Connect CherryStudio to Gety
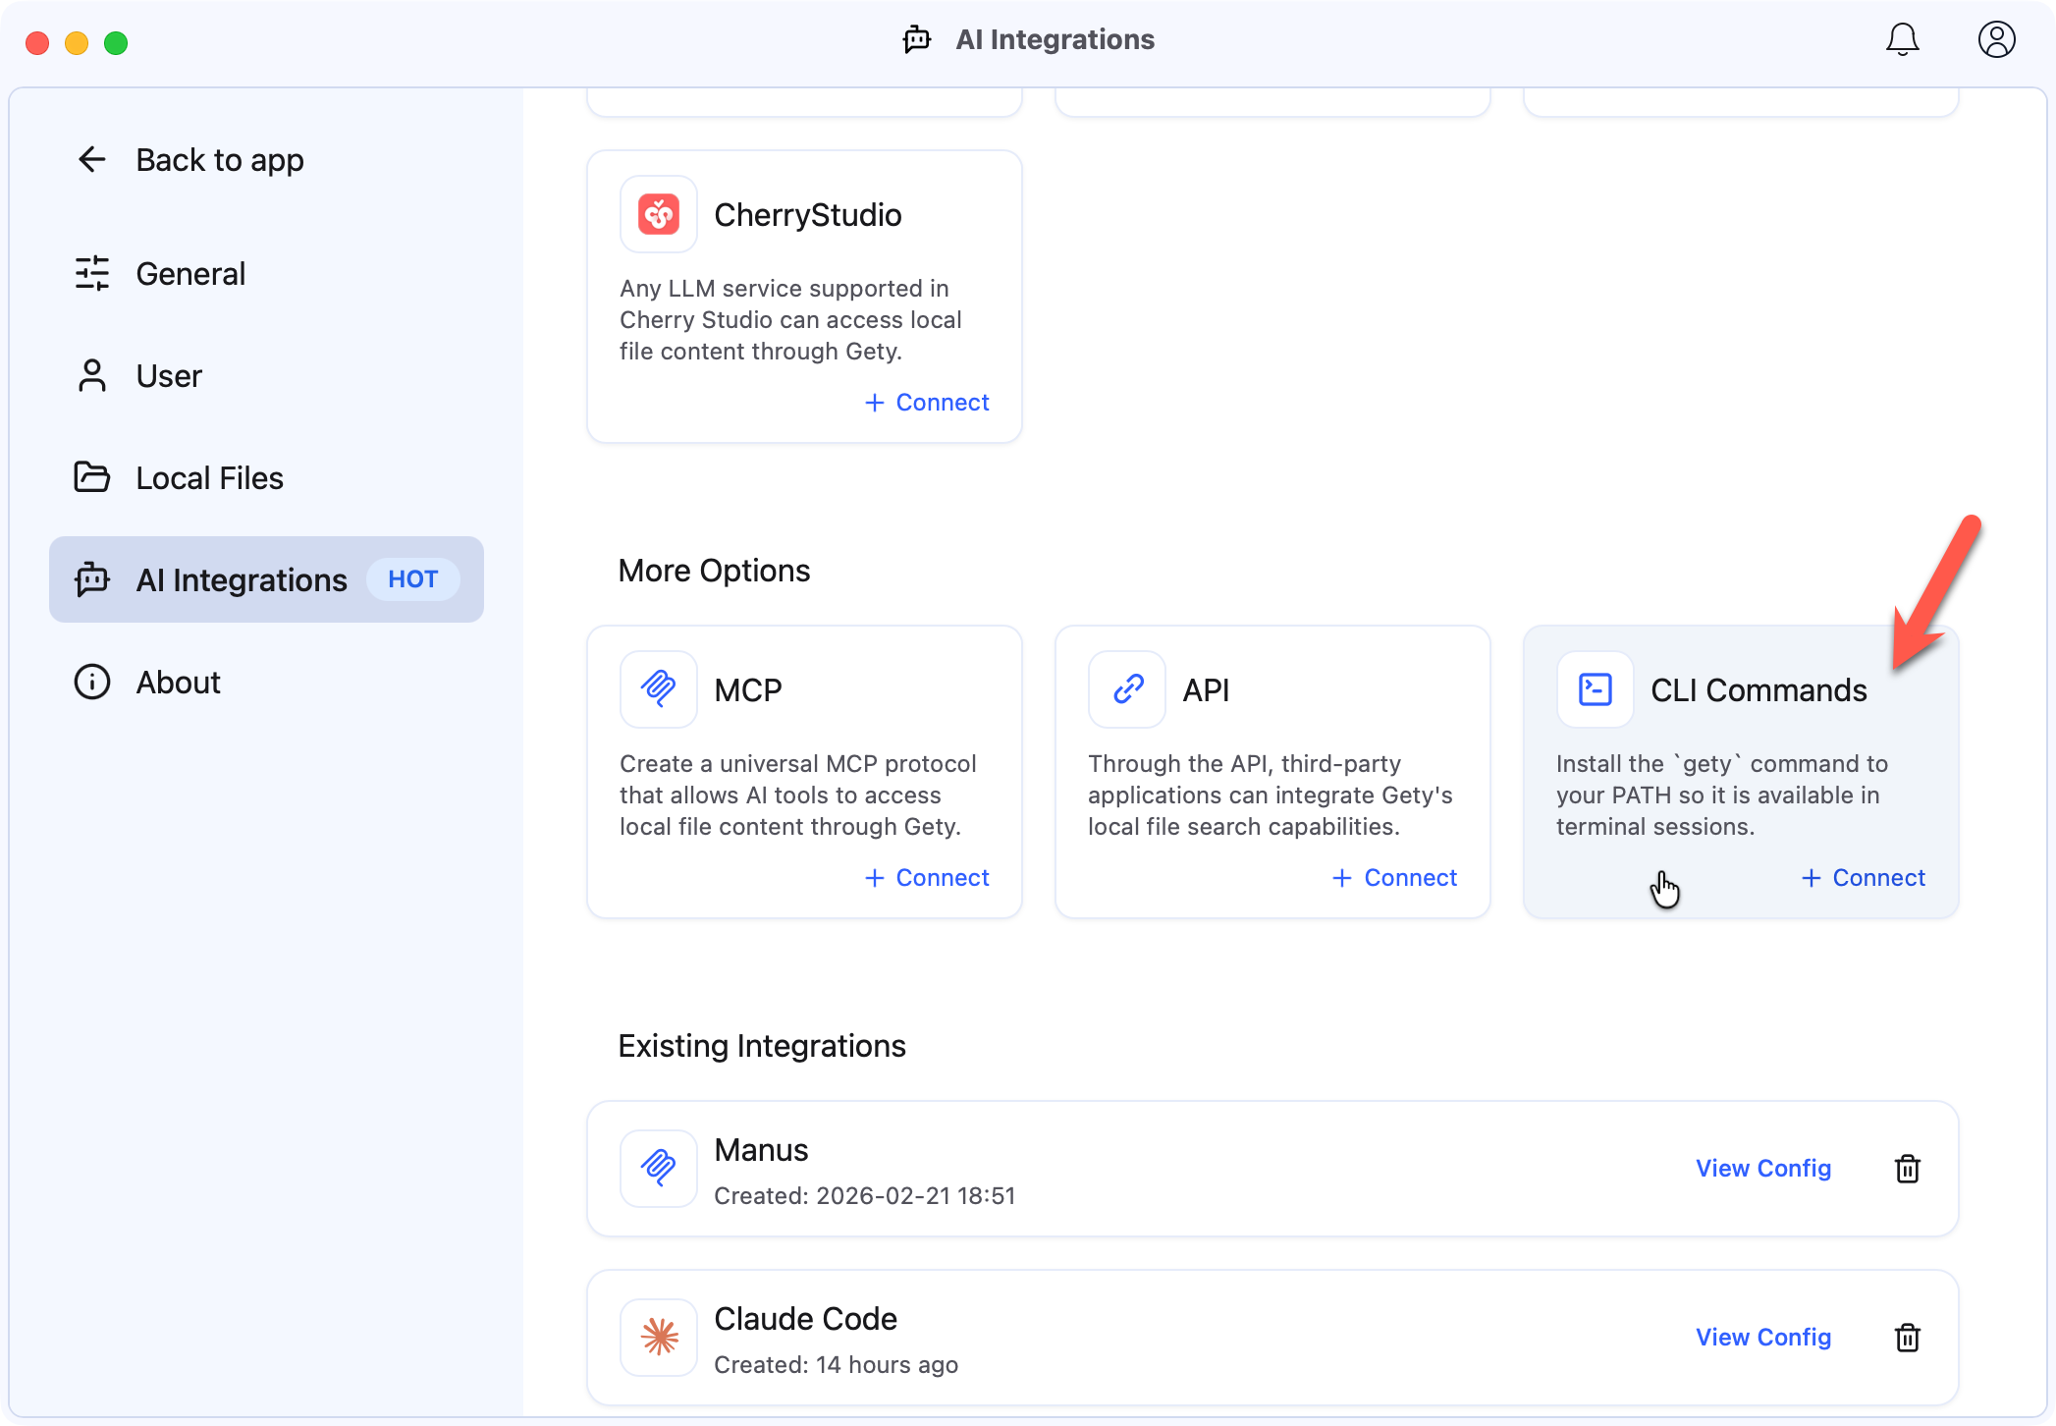This screenshot has width=2056, height=1426. (926, 402)
